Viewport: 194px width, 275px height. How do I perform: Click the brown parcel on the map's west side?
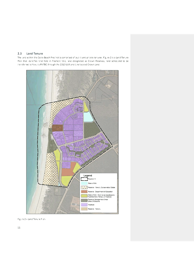click(x=57, y=128)
